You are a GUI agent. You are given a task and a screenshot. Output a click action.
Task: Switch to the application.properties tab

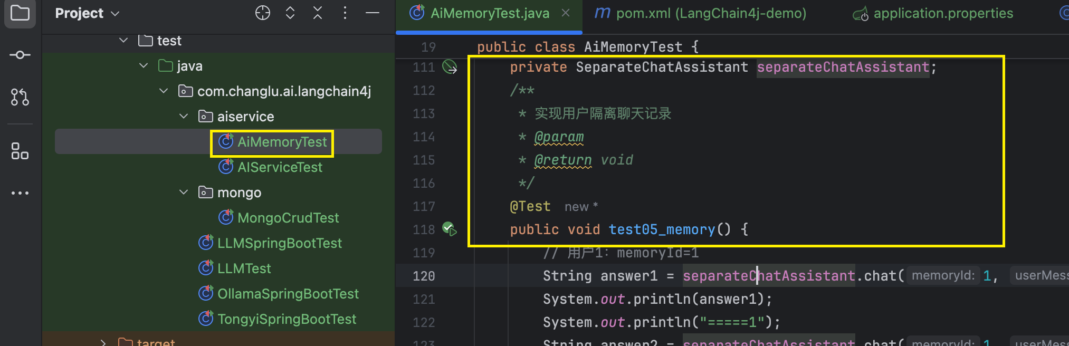point(933,13)
